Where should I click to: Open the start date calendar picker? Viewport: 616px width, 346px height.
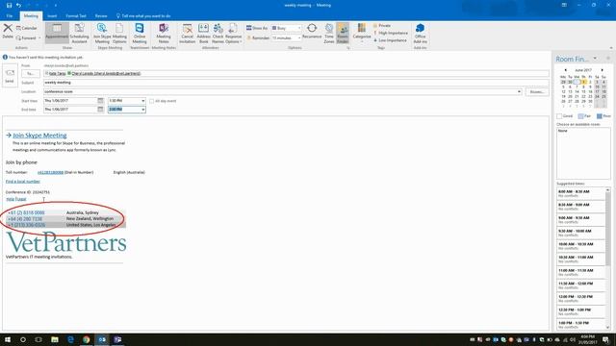pos(100,100)
